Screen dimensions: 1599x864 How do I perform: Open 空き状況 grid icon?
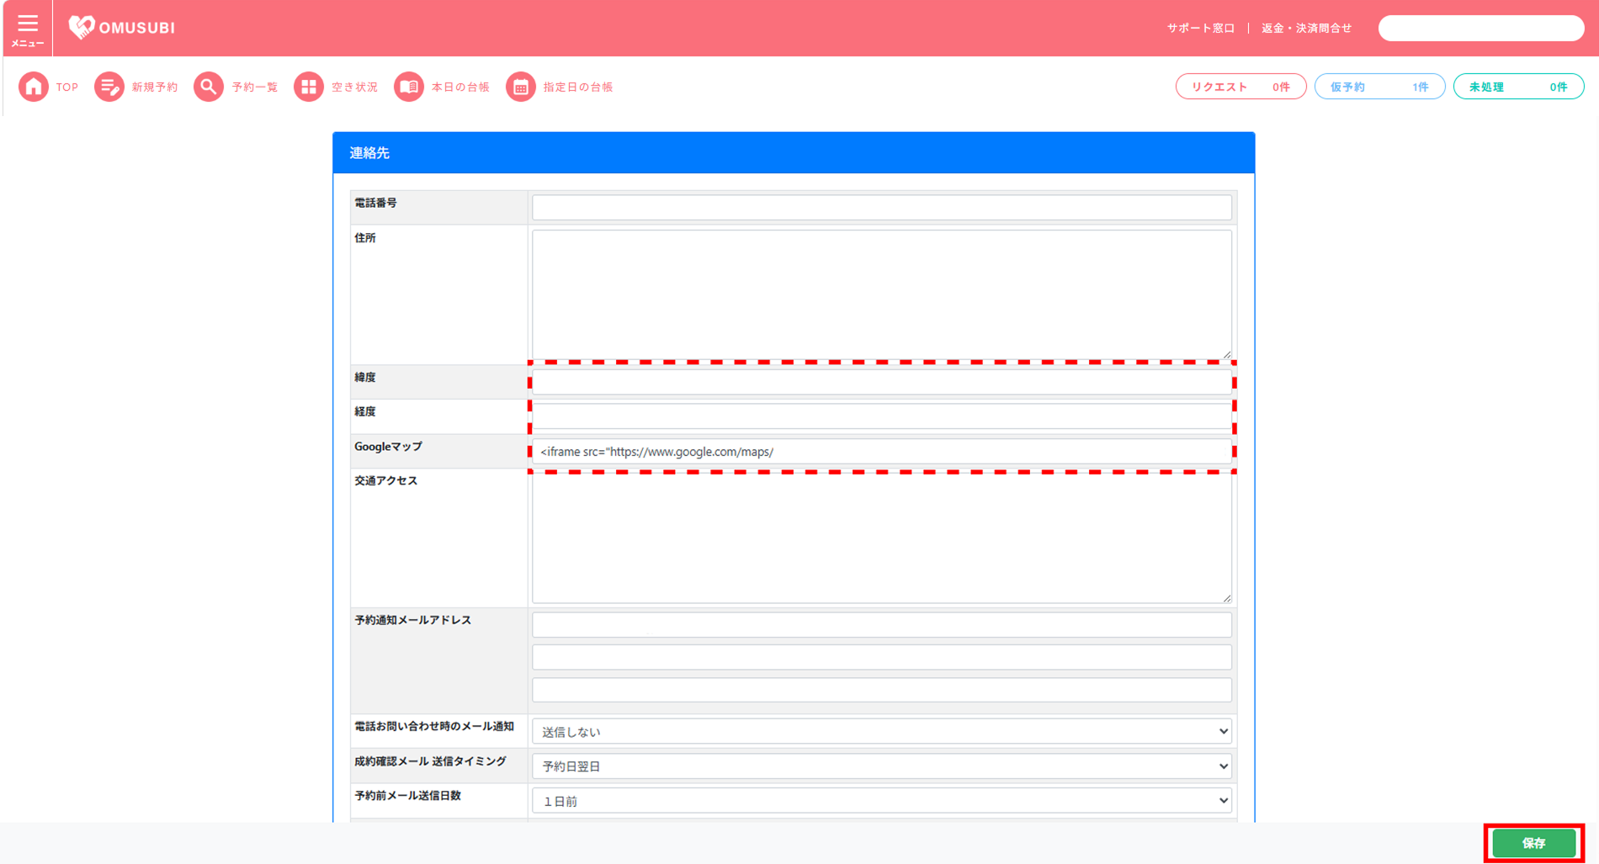coord(309,87)
